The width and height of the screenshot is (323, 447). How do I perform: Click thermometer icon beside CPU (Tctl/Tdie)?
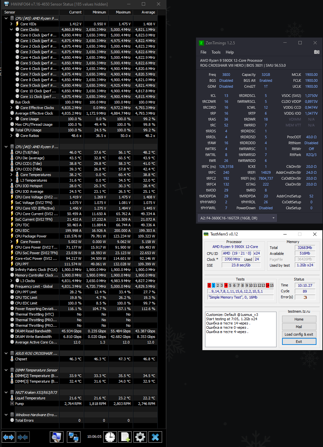pos(12,152)
